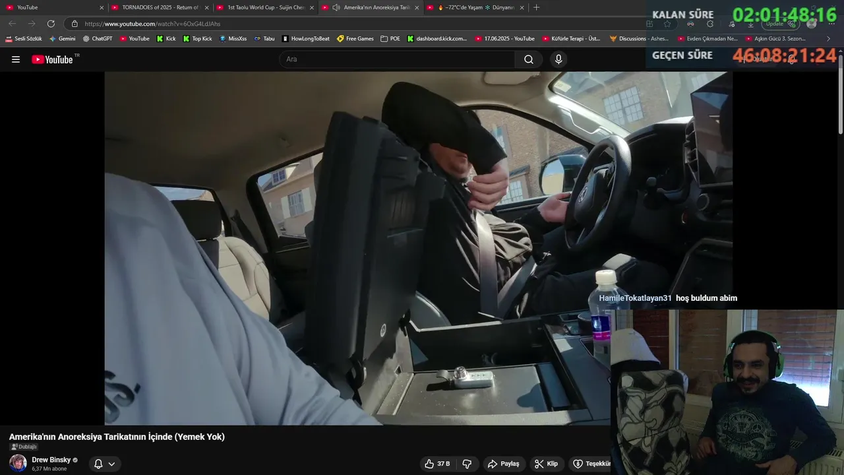Image resolution: width=844 pixels, height=475 pixels.
Task: Close the TORNADOES of 2025 tab
Action: 206,7
